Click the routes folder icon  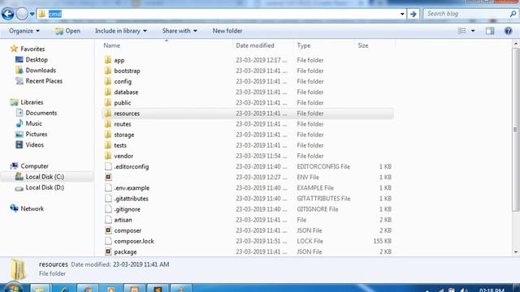click(x=108, y=124)
